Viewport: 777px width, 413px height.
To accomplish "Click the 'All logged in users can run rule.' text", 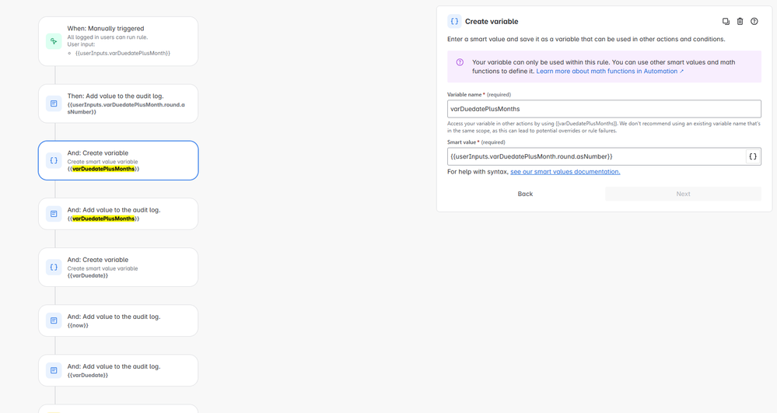I will (x=107, y=37).
